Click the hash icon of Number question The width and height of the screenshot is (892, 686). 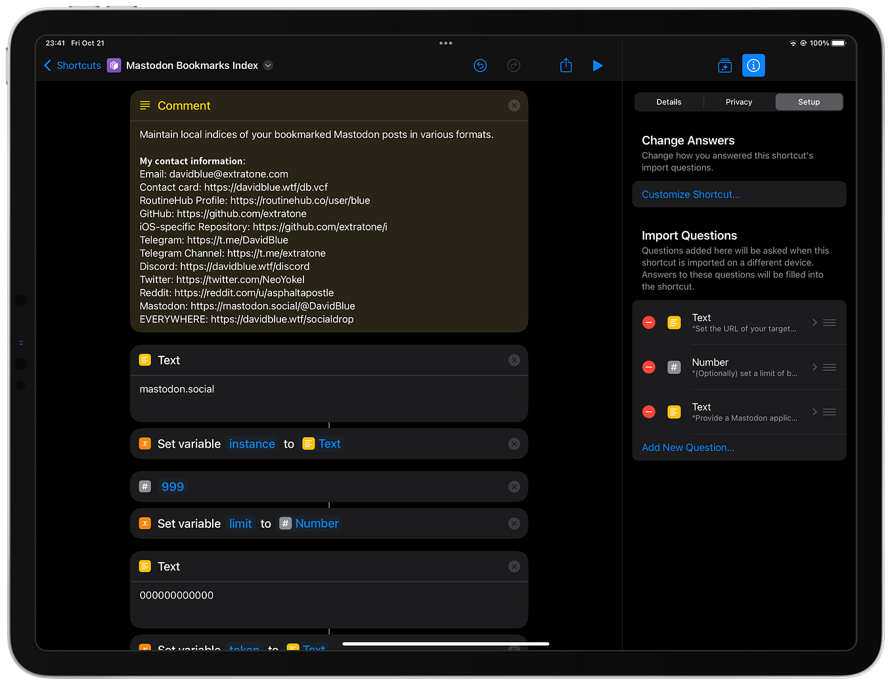[674, 367]
